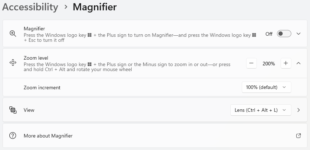Screen dimensions: 310x150
Task: Collapse the Zoom level section chevron
Action: click(299, 63)
